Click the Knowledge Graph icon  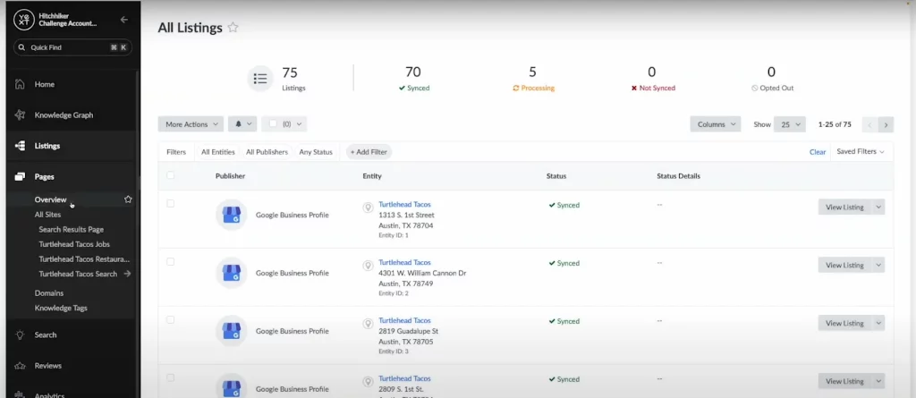click(20, 115)
